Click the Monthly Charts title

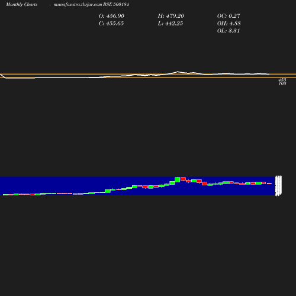[x=21, y=5]
